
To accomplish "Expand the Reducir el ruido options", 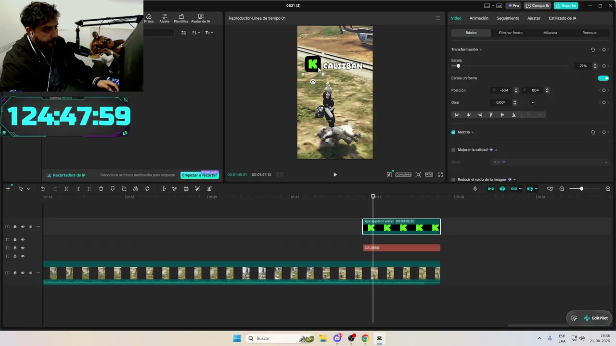I will point(514,180).
